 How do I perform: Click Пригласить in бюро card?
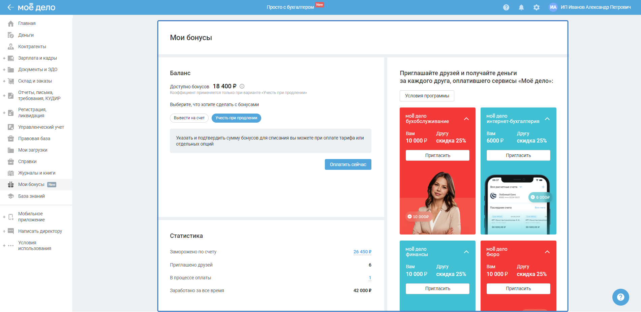pyautogui.click(x=518, y=288)
